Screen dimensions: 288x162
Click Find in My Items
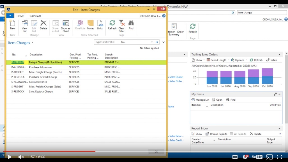tap(231, 99)
